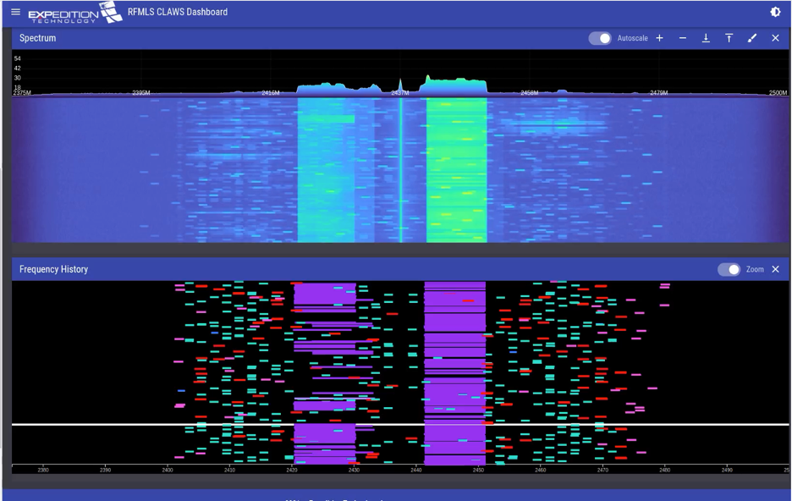The image size is (792, 501).
Task: Click the plus icon in Spectrum toolbar
Action: point(659,38)
